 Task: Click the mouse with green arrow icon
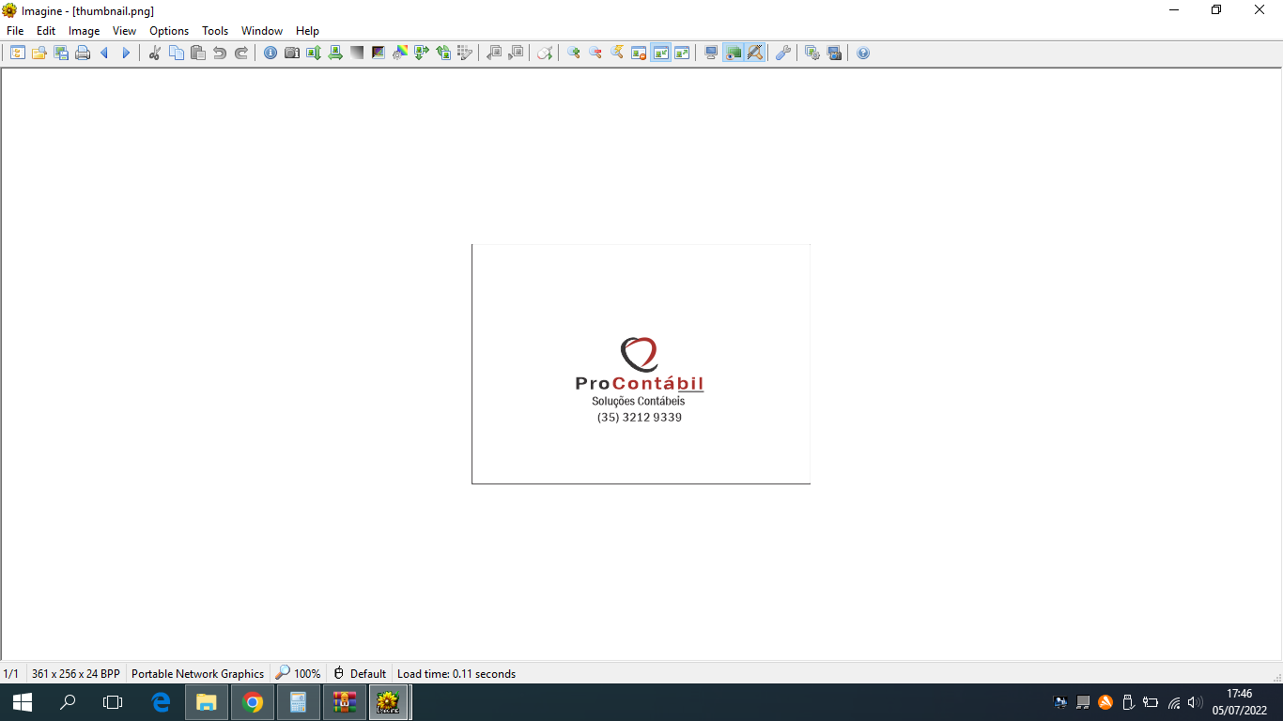coord(545,54)
